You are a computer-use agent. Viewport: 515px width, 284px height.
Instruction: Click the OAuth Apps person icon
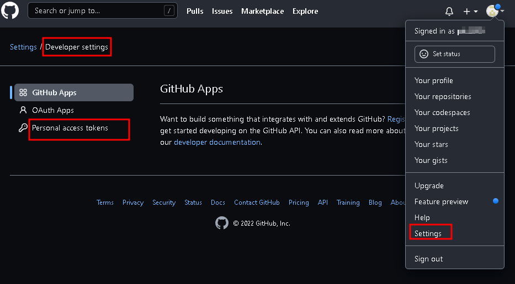coord(23,110)
